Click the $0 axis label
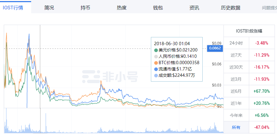Viewport: 277px width, 134px height. 219,106
